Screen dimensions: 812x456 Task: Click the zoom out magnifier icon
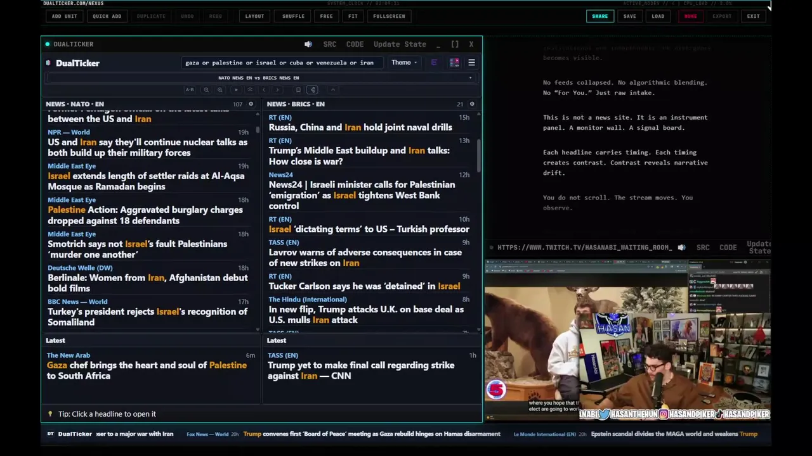[x=206, y=90]
